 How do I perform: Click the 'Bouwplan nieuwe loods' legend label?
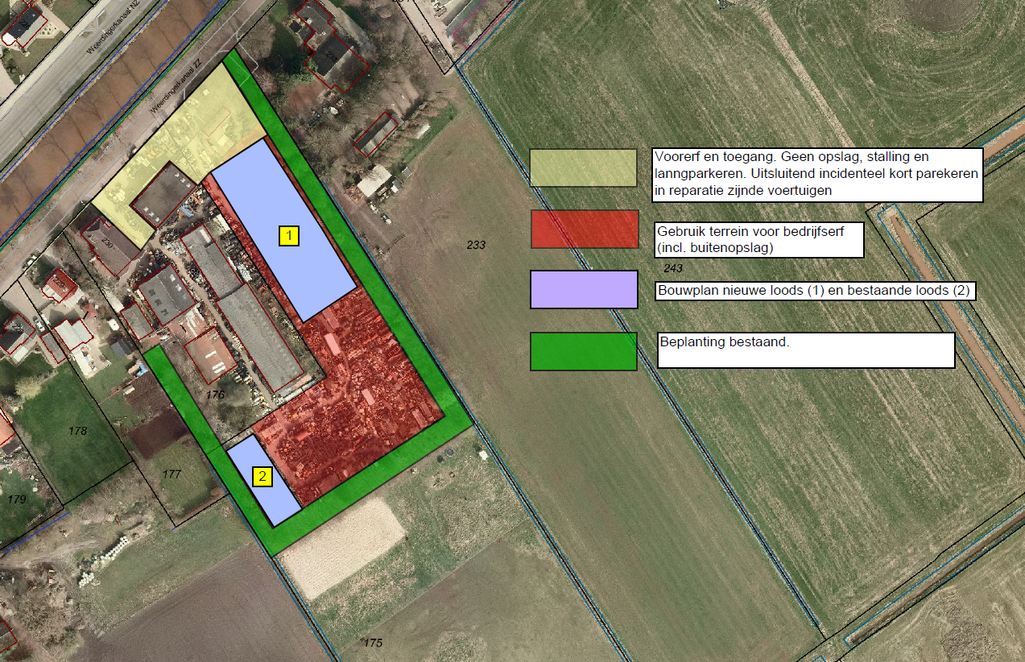click(815, 291)
